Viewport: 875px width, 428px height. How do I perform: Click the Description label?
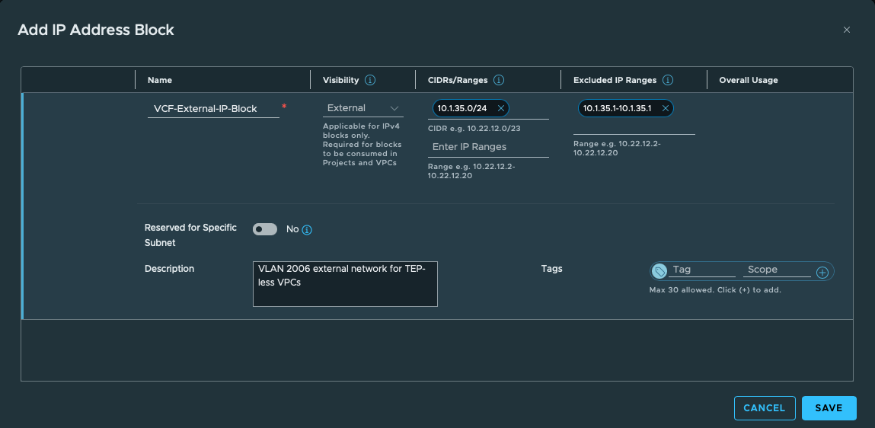pos(169,268)
